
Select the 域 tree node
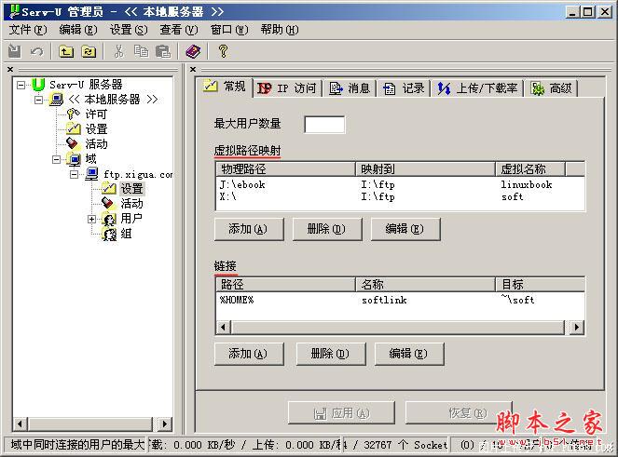pos(90,159)
